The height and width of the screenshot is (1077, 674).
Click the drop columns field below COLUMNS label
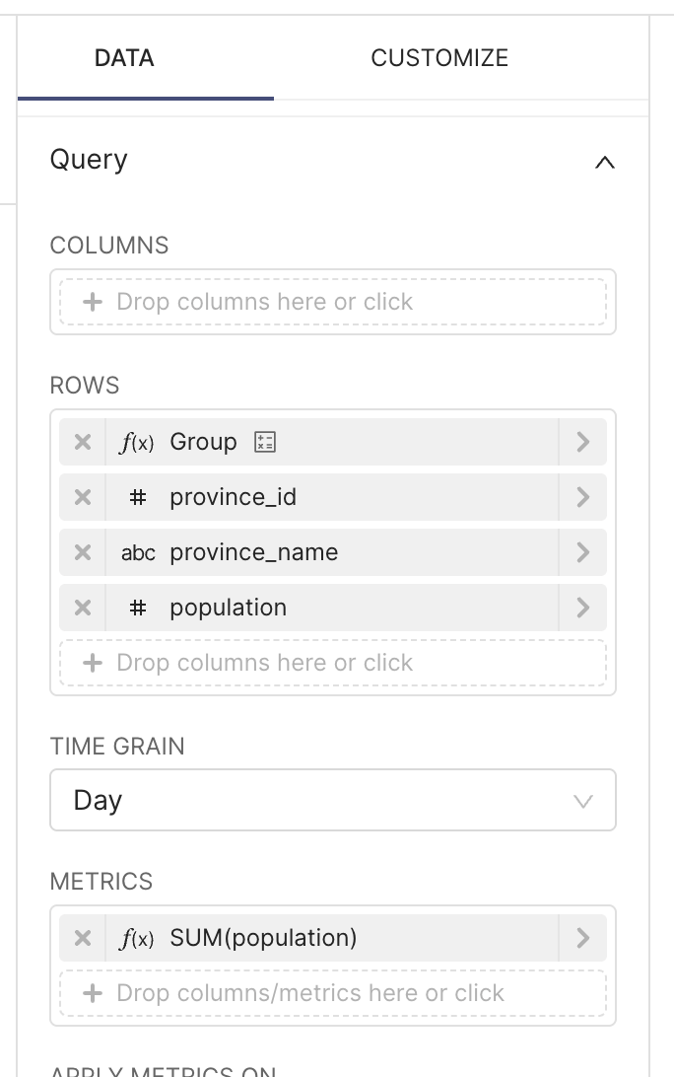[333, 302]
